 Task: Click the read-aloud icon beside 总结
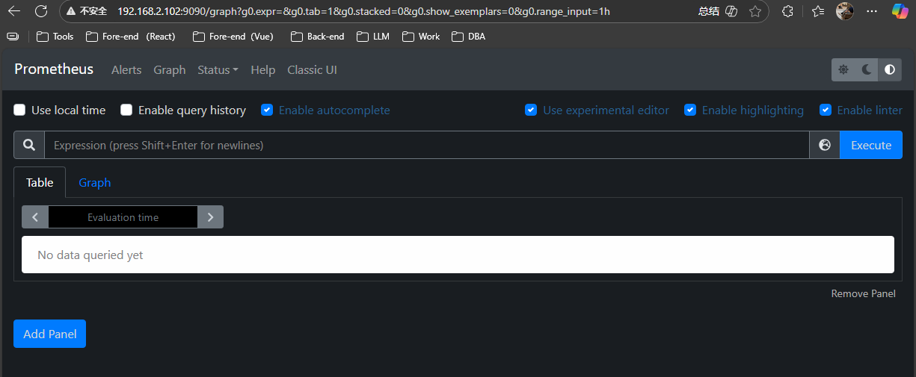point(732,11)
